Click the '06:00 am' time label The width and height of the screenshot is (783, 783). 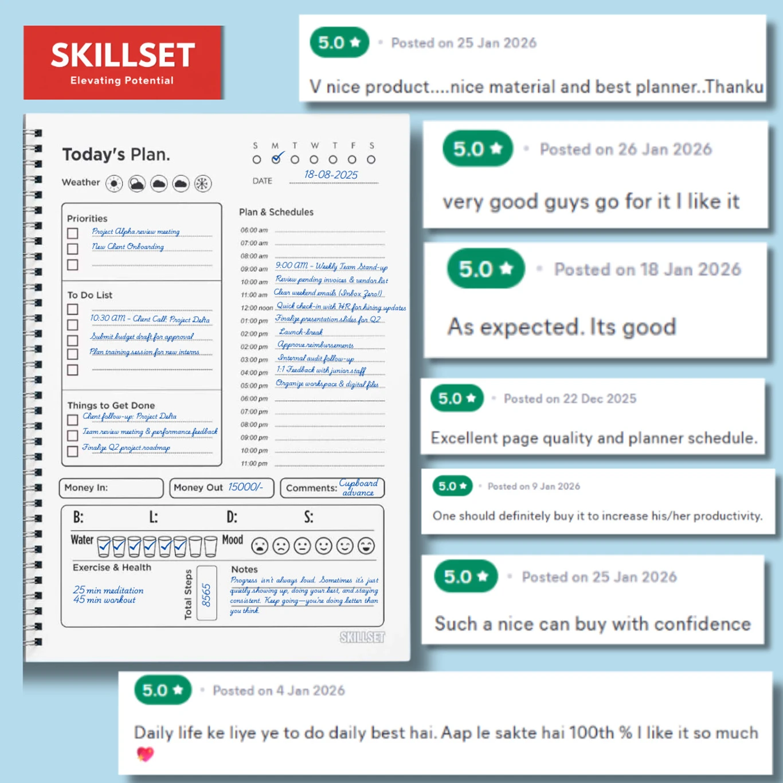(x=254, y=230)
